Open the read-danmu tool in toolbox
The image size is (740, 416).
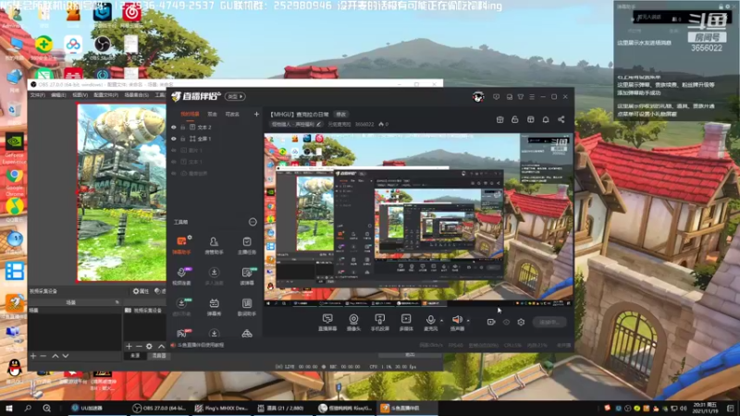pos(246,275)
